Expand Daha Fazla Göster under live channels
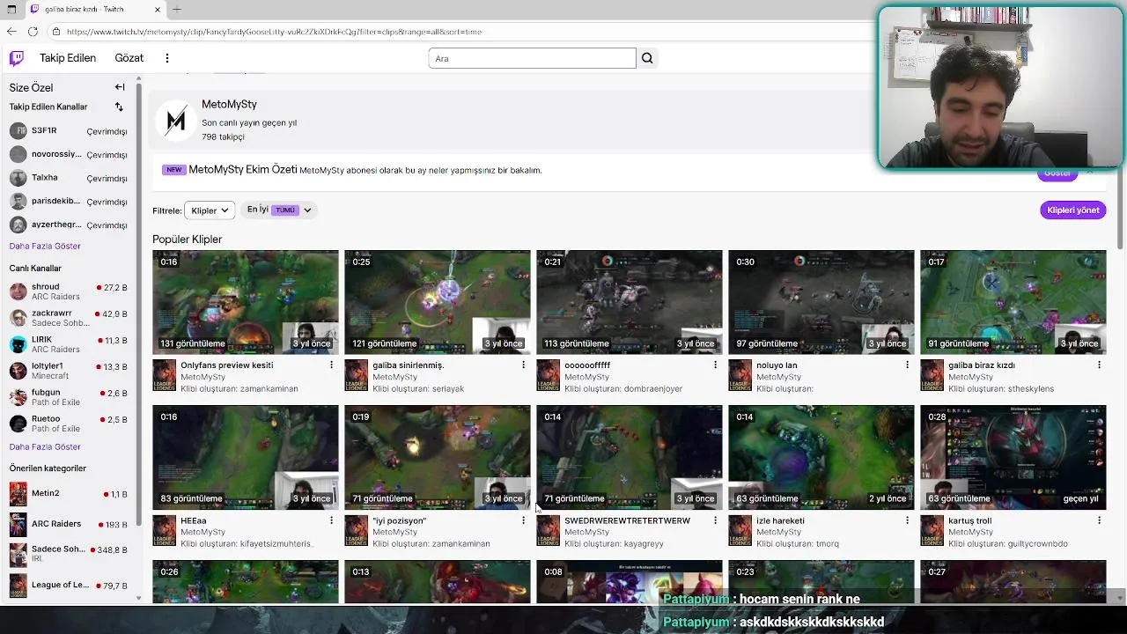 [x=45, y=446]
